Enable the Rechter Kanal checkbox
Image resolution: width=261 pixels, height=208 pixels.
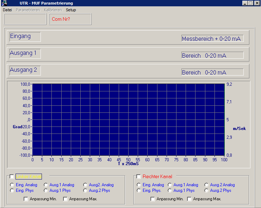coord(138,176)
